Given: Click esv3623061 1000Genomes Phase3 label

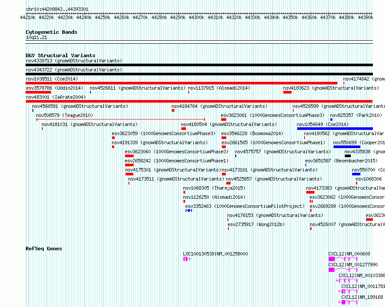Looking at the screenshot, I should pos(273,115).
